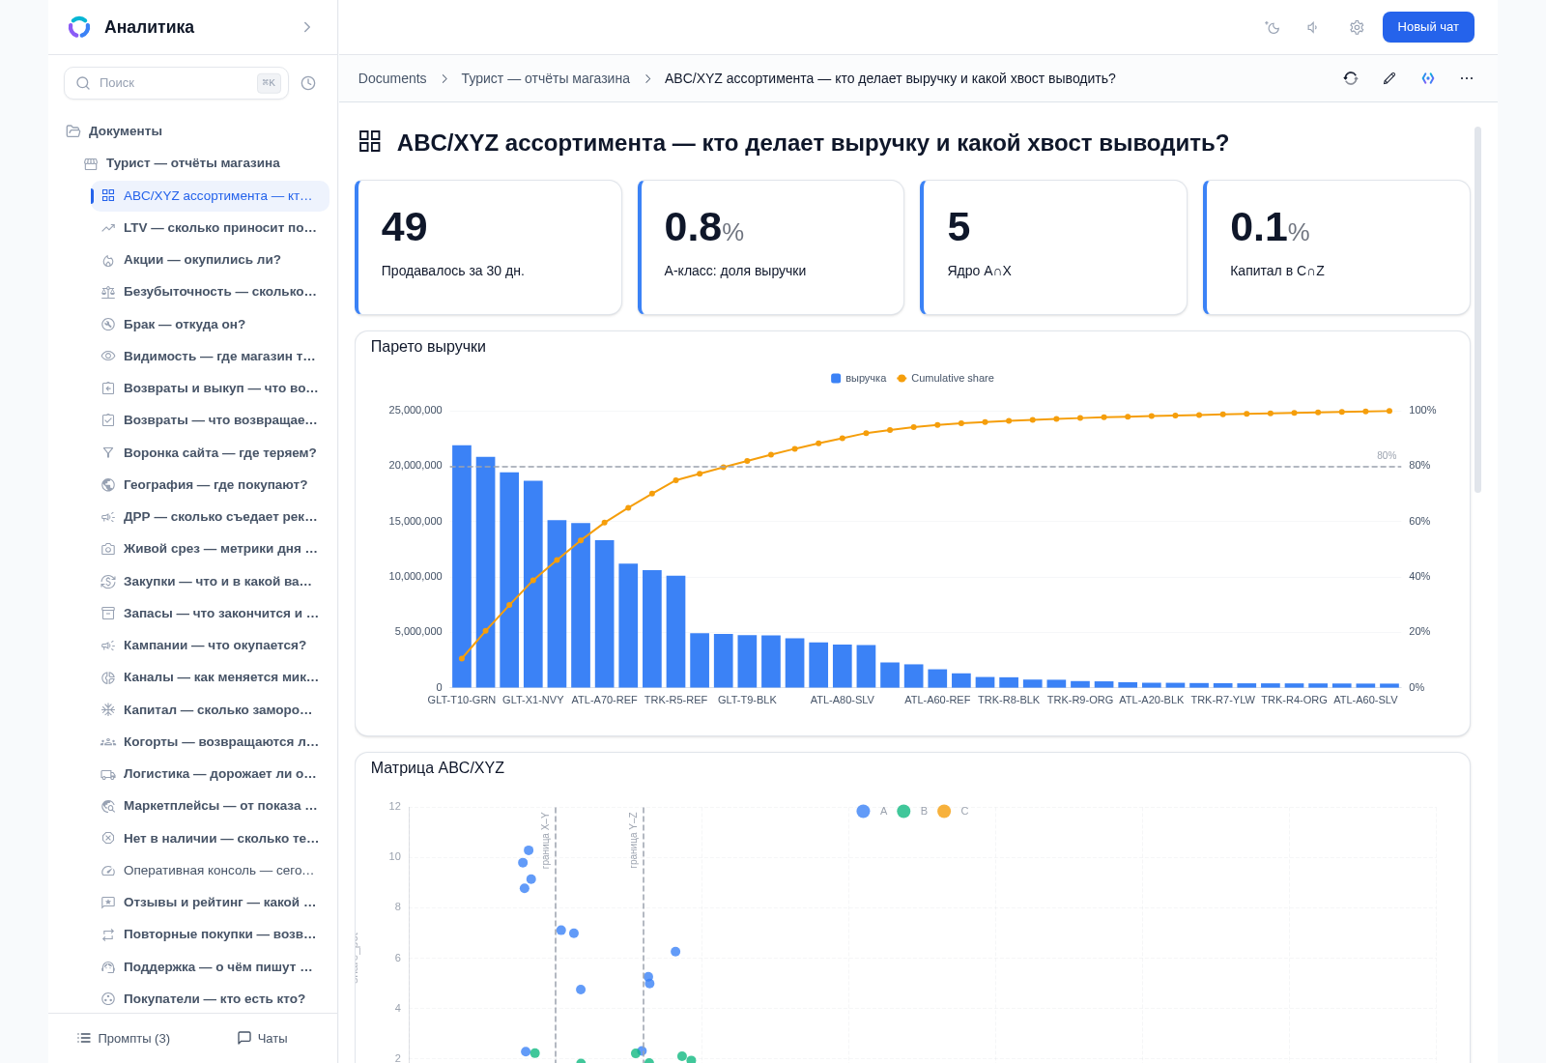The image size is (1546, 1063).
Task: Open the three-dots more options menu
Action: [1467, 78]
